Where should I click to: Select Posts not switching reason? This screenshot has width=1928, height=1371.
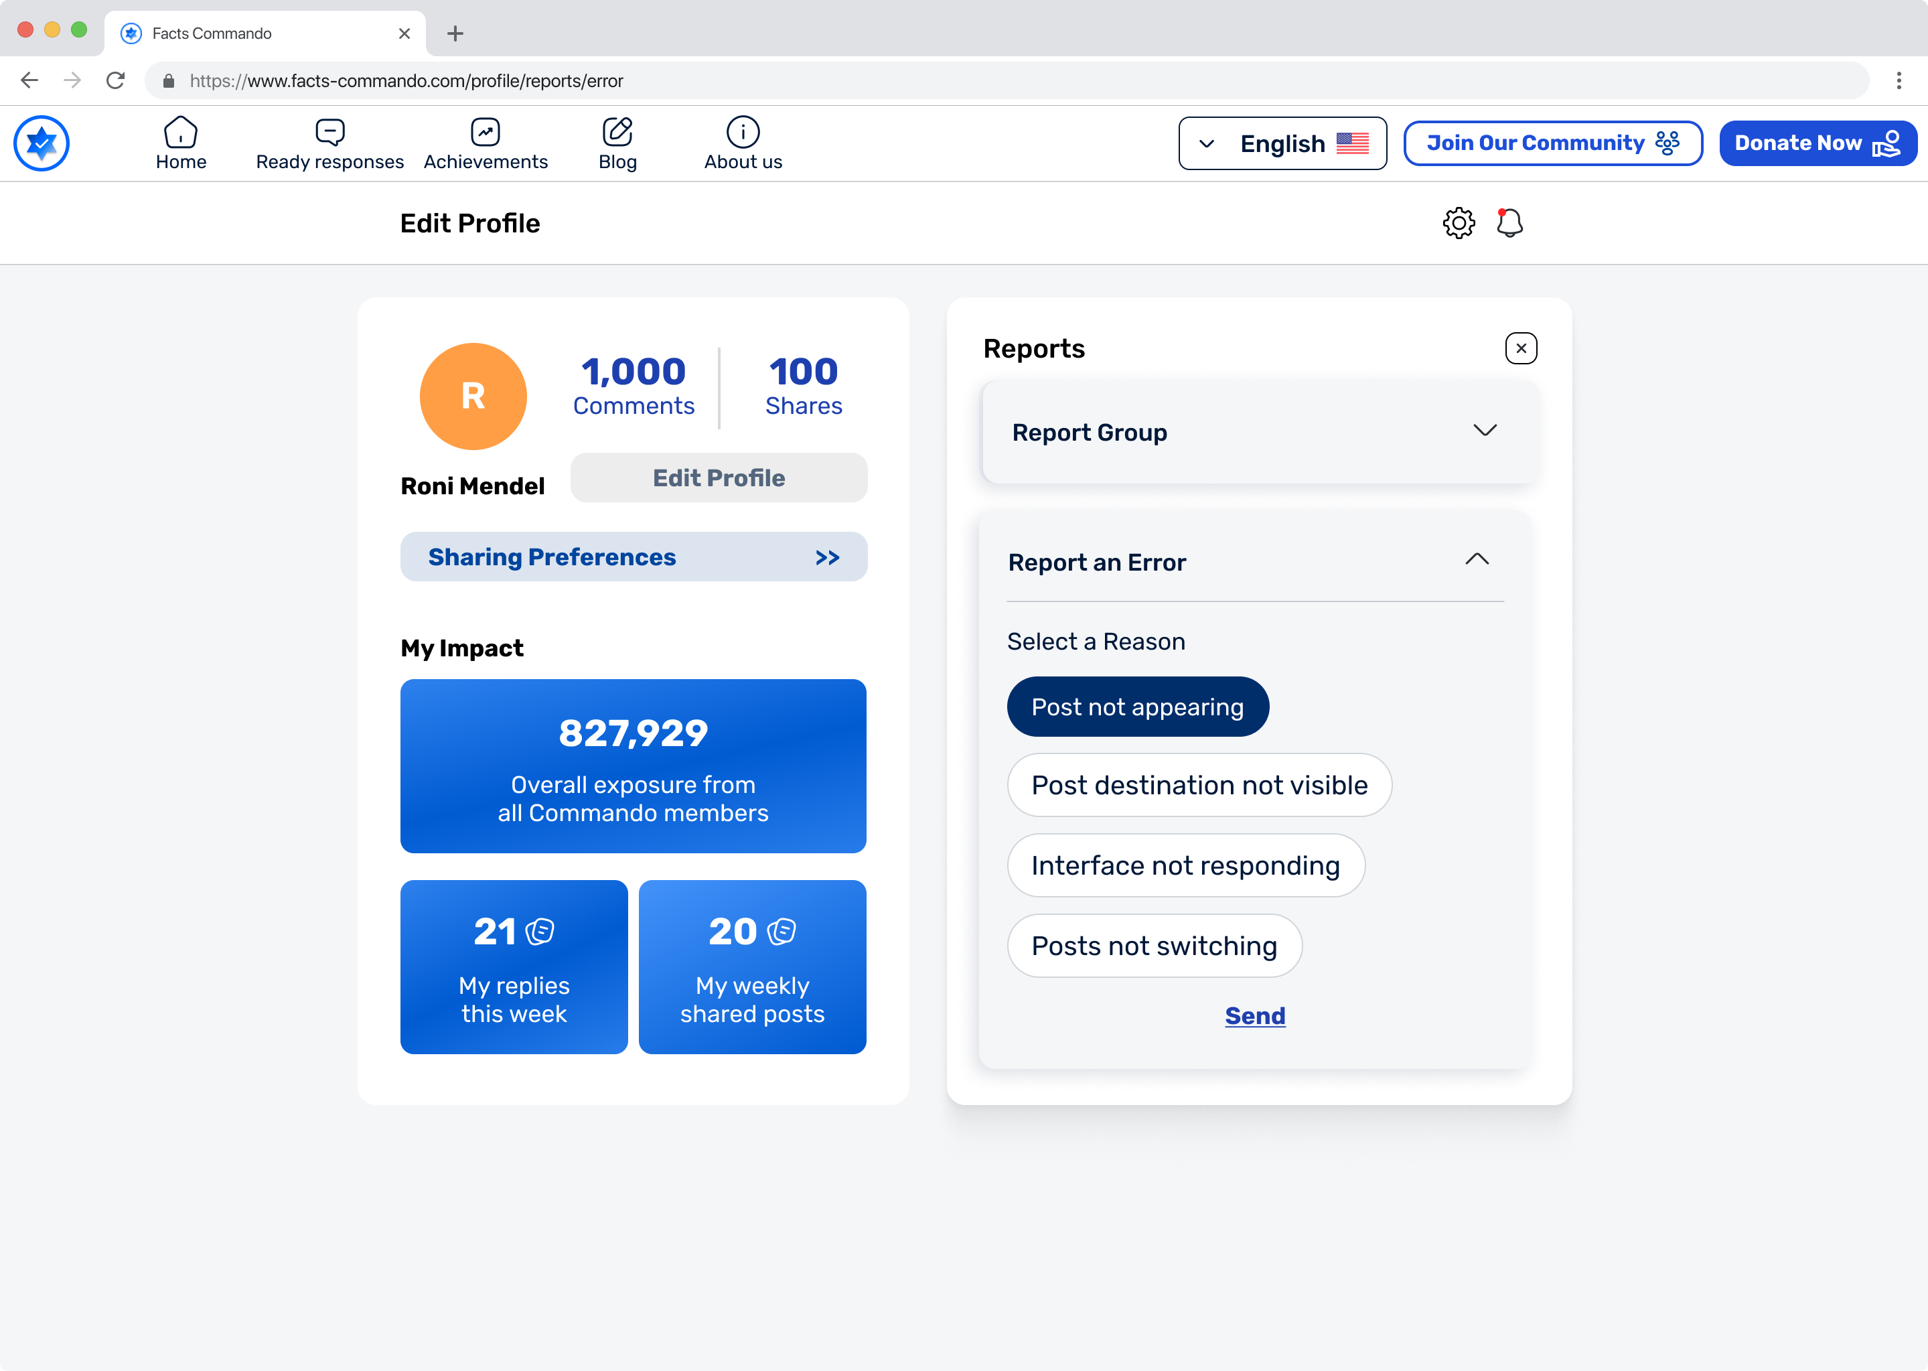(x=1155, y=946)
